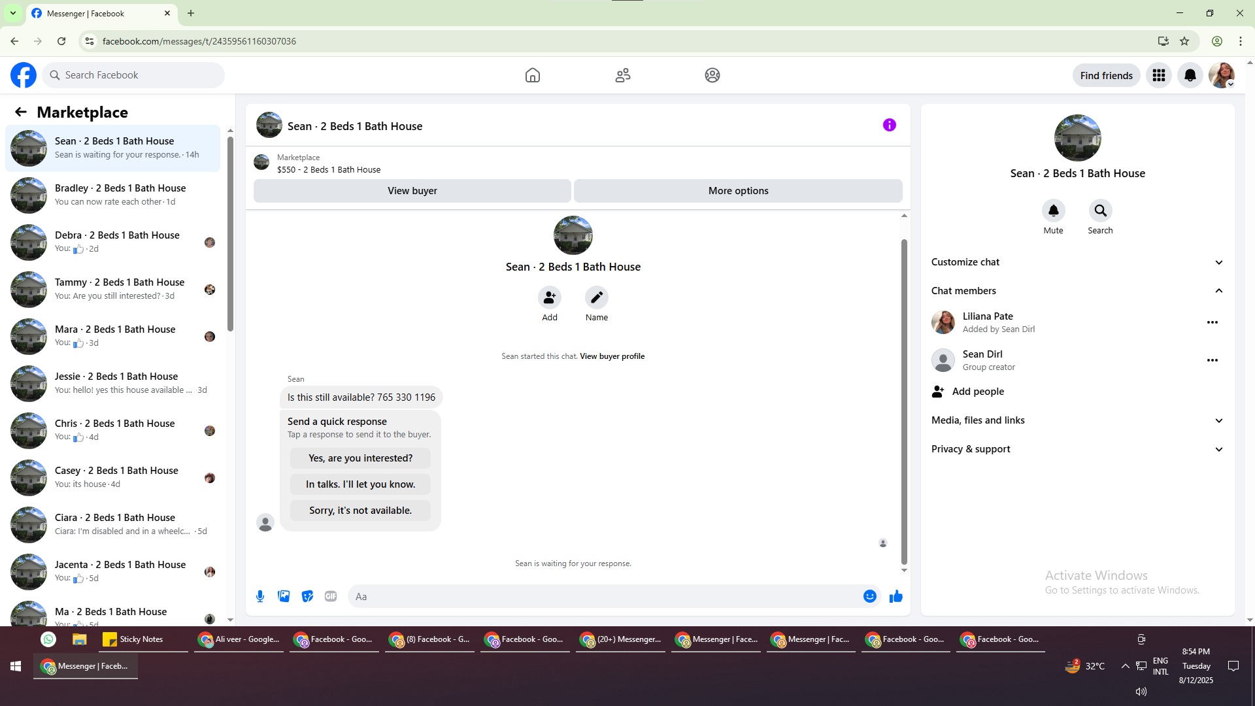Click the View buyer button
The image size is (1255, 706).
click(412, 191)
